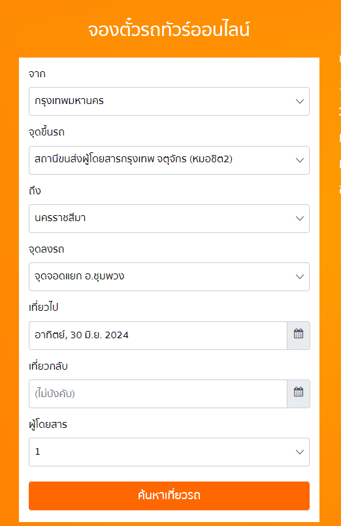341x526 pixels.
Task: Click the เที่ยวกลับ field label
Action: click(x=48, y=366)
